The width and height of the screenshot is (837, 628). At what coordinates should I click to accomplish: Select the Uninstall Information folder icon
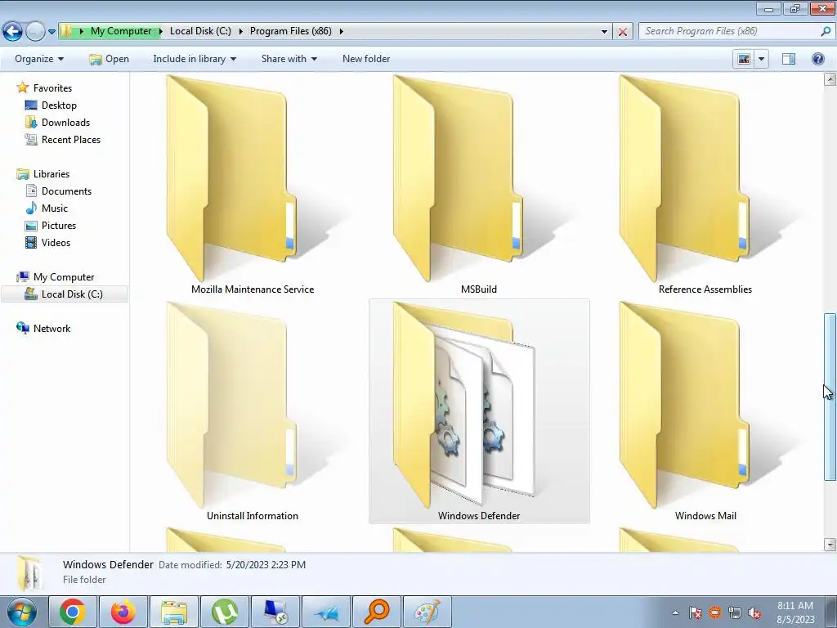click(231, 404)
